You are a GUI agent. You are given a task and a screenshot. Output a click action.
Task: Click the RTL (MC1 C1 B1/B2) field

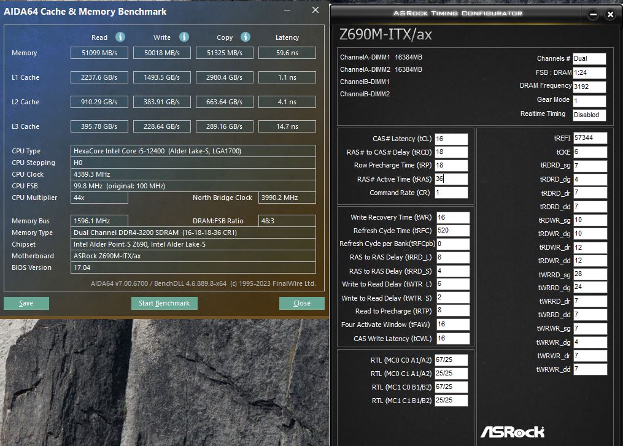coord(451,401)
